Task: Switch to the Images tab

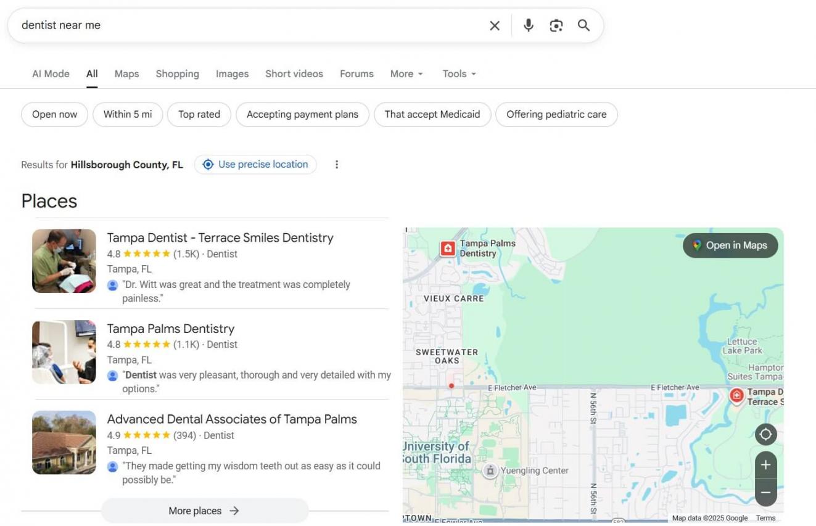Action: pos(232,73)
